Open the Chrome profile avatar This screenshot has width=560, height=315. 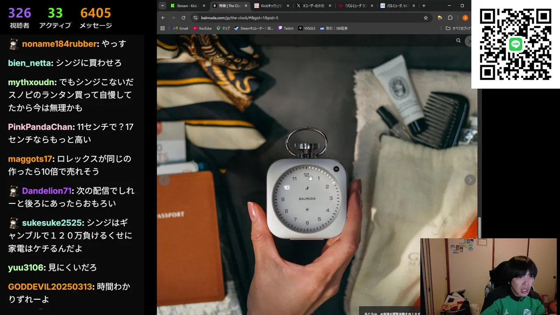pyautogui.click(x=465, y=17)
